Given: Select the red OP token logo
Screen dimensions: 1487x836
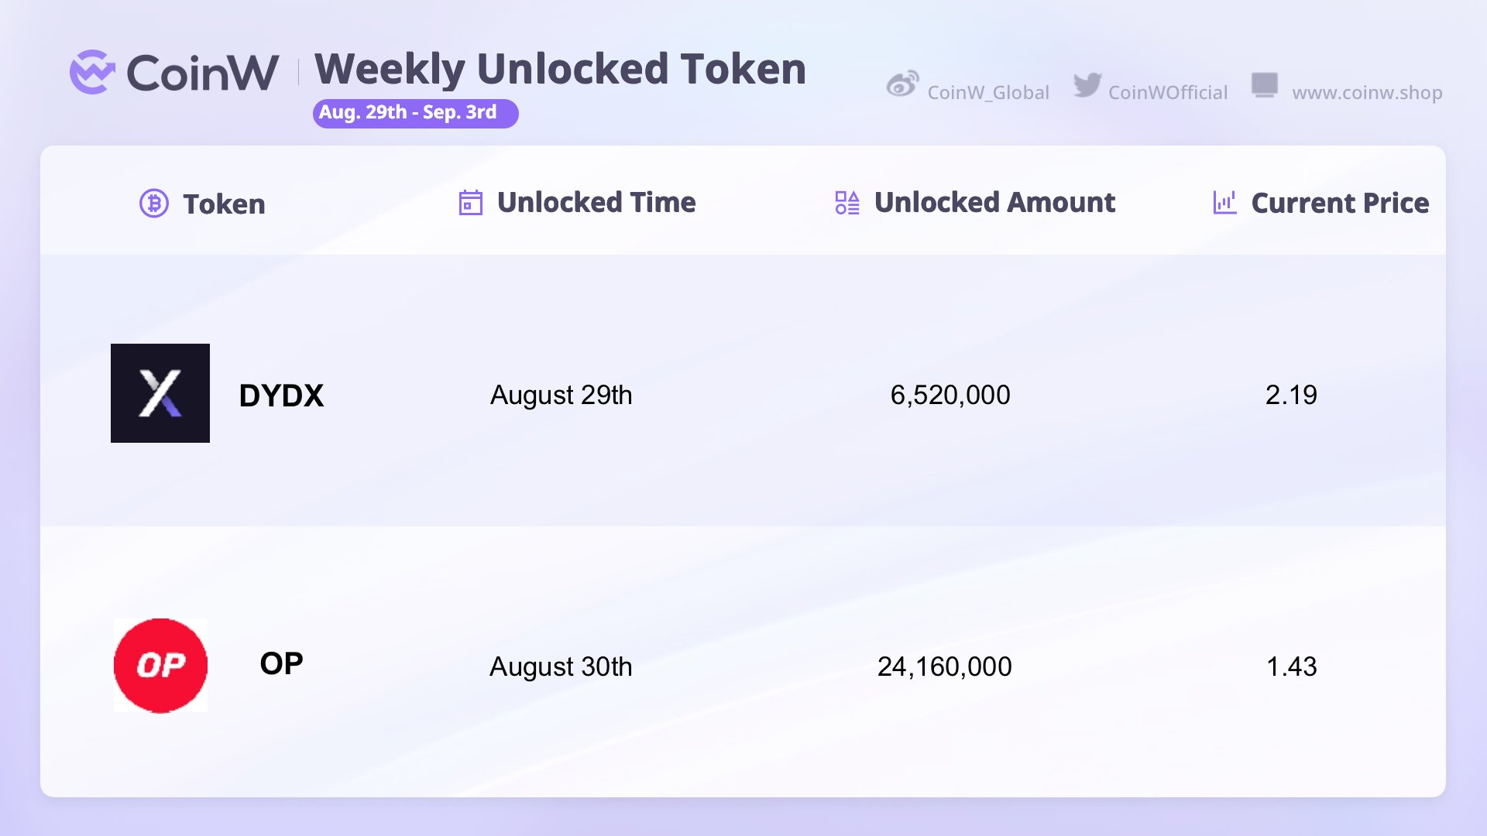Looking at the screenshot, I should coord(160,665).
